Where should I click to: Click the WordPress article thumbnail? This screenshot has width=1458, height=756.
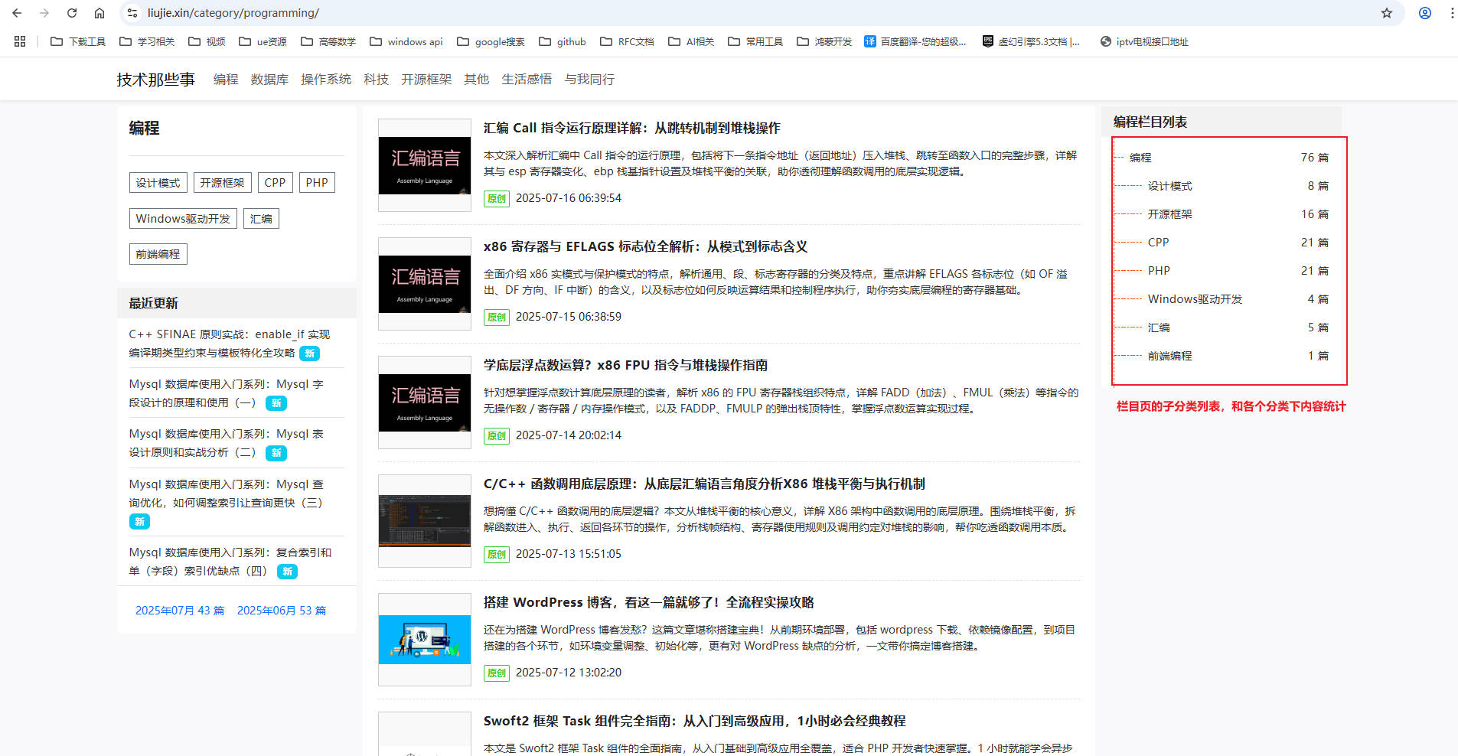[x=425, y=640]
